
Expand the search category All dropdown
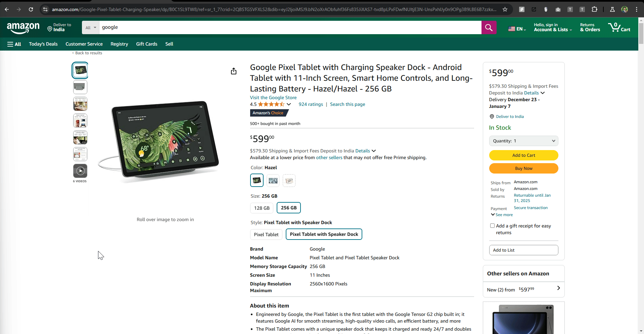[91, 27]
